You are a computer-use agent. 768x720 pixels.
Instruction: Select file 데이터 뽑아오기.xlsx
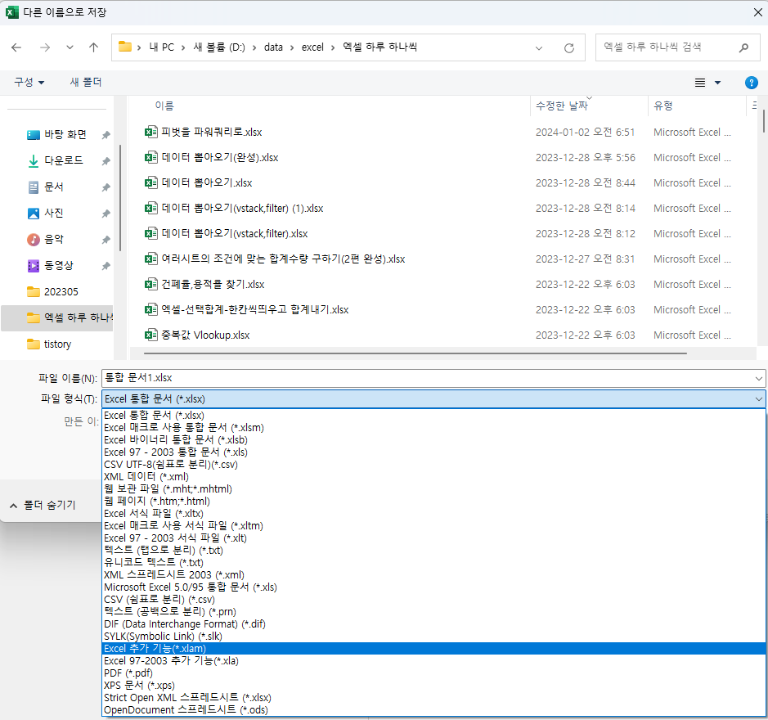click(207, 183)
